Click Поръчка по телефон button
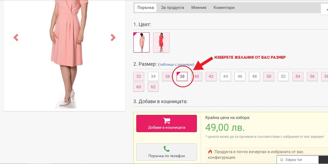The image size is (328, 164). 167,152
